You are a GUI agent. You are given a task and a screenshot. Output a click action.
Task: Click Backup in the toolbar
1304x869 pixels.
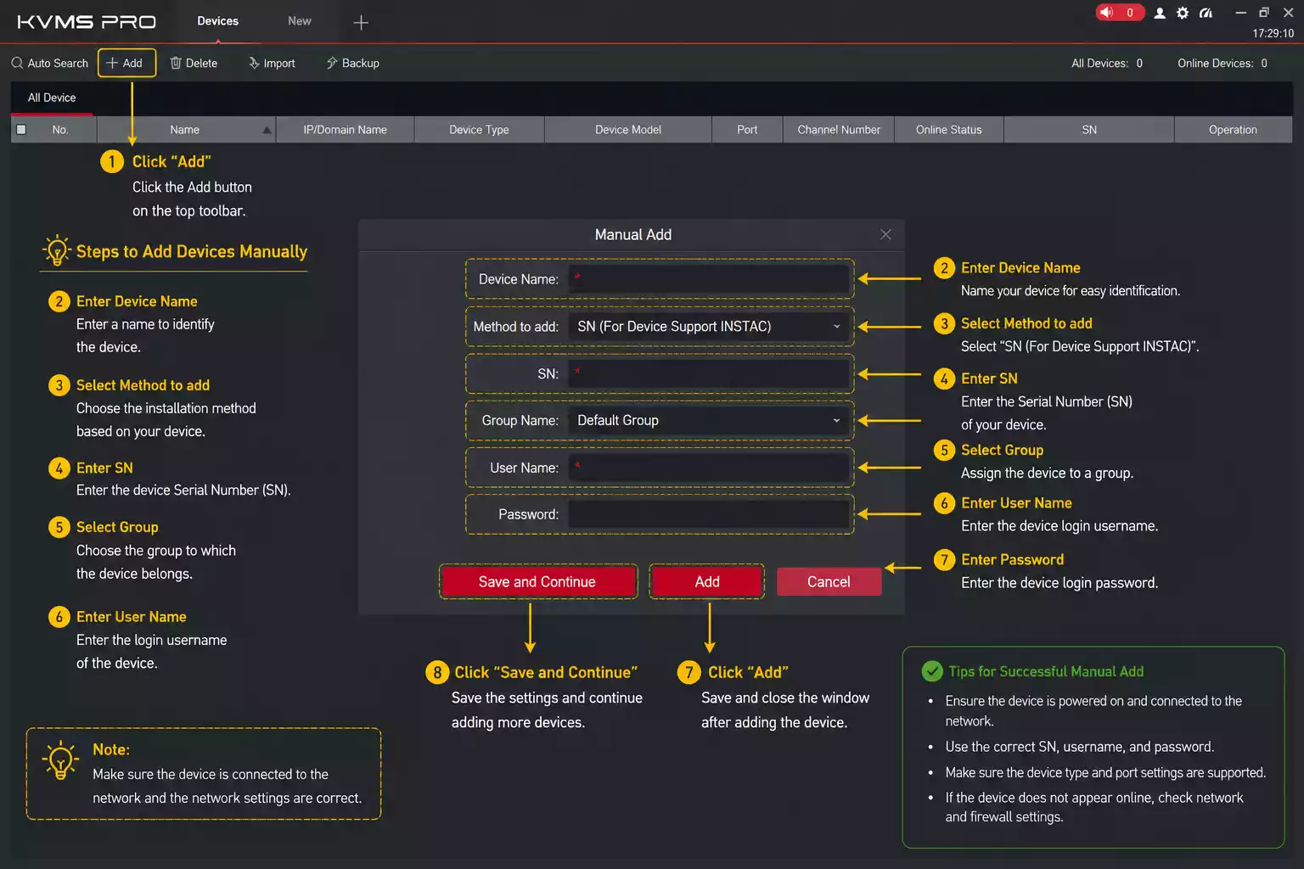point(353,63)
